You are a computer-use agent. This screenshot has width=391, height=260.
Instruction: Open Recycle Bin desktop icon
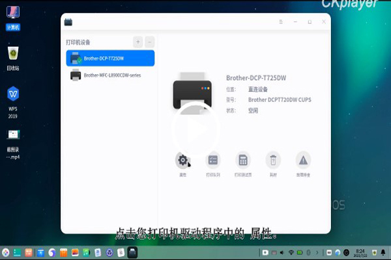point(13,58)
